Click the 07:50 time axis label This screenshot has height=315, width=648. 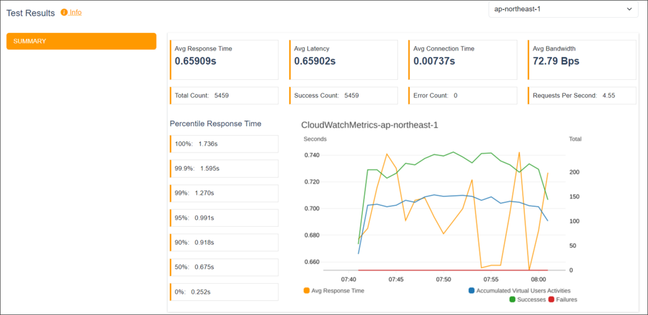[443, 279]
